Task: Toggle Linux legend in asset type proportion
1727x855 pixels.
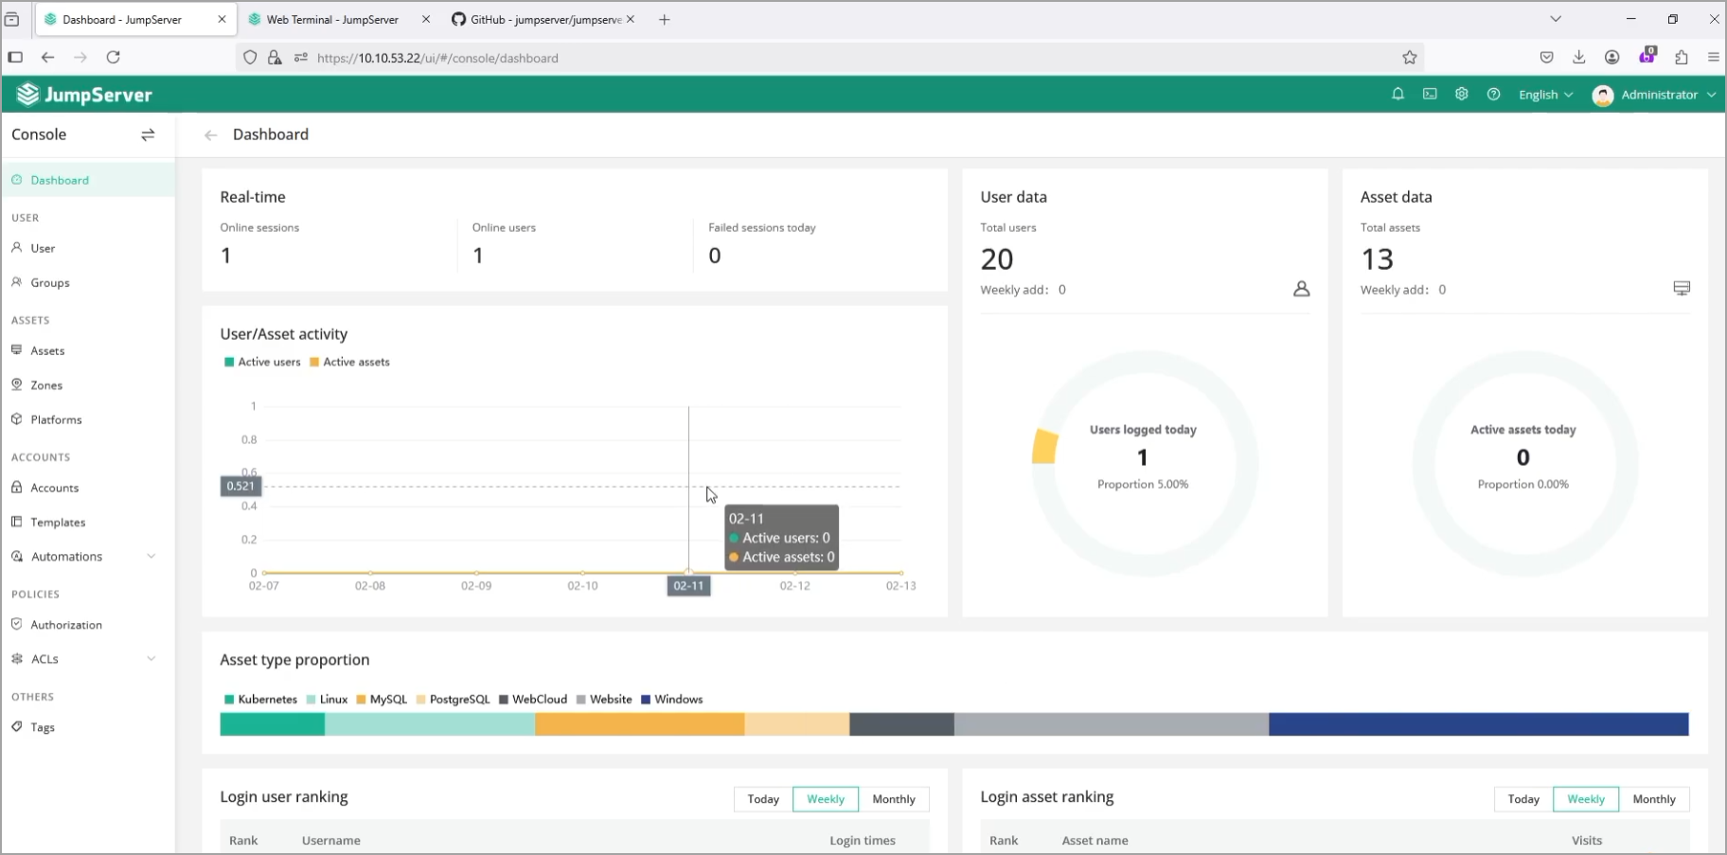Action: click(x=327, y=700)
